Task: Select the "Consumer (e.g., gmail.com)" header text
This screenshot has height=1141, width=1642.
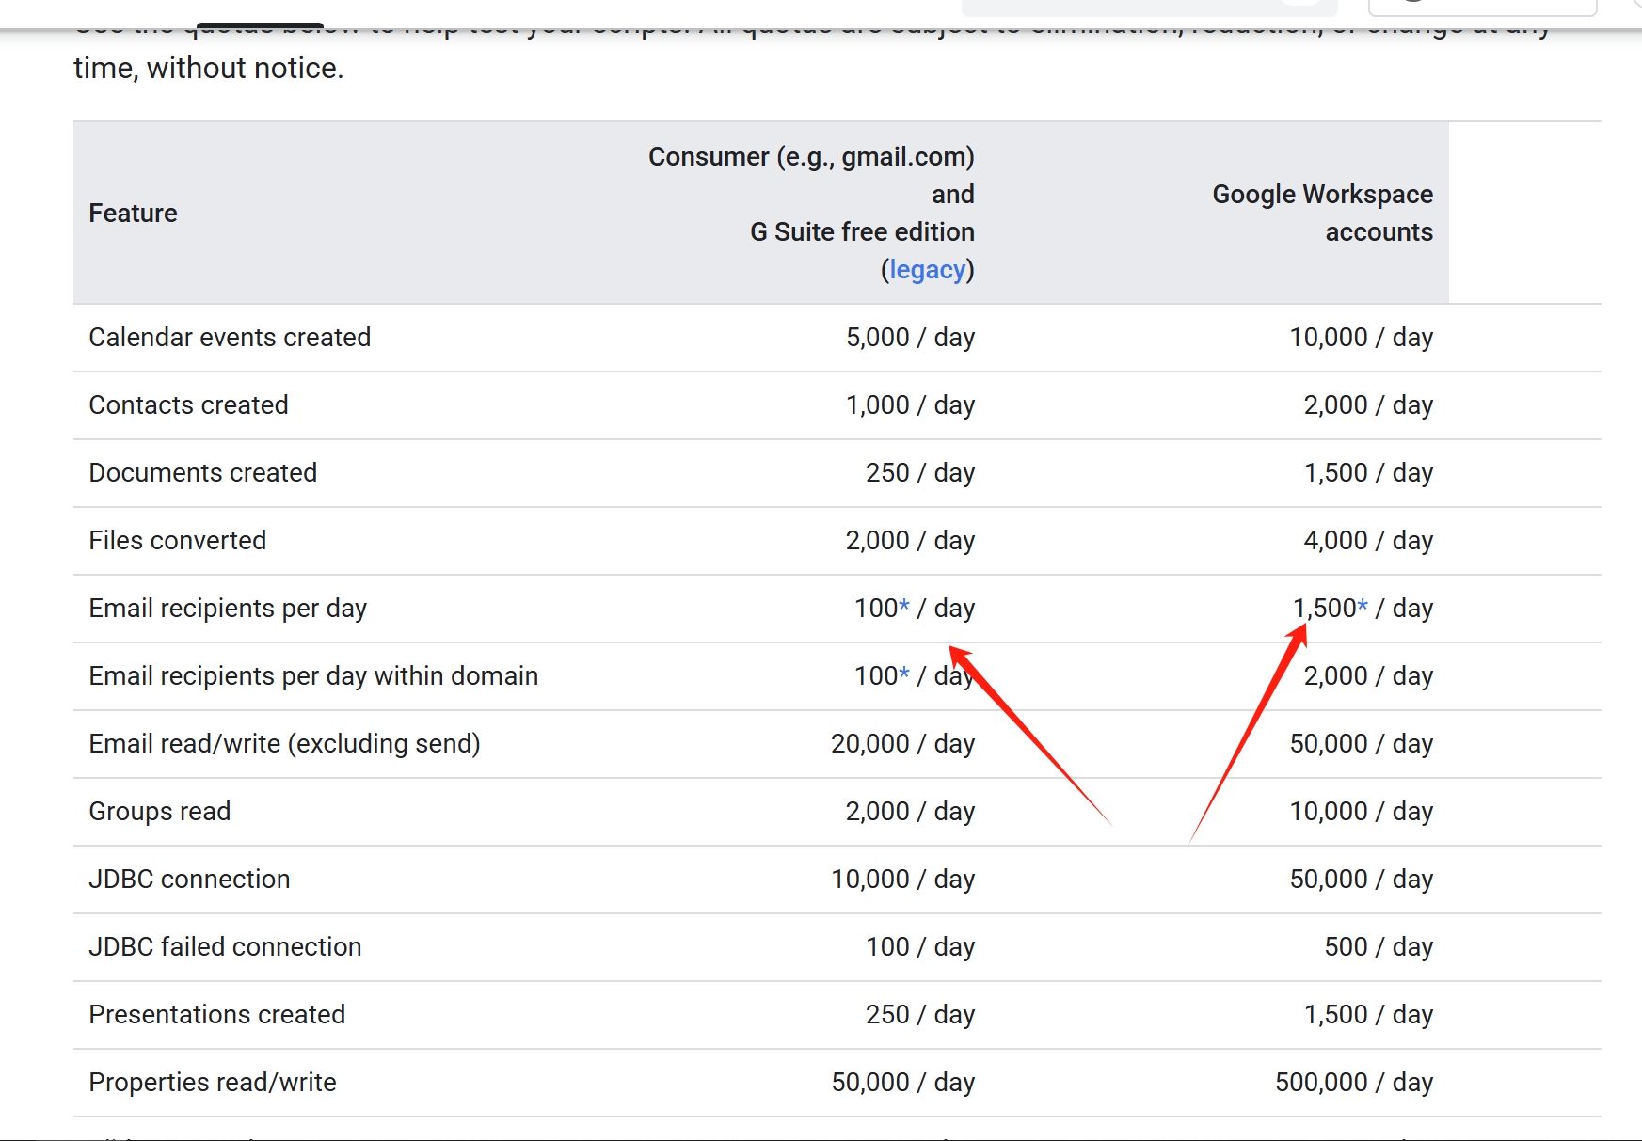Action: tap(811, 156)
